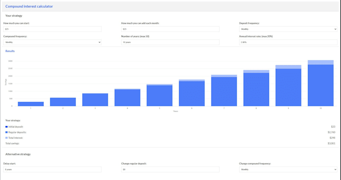Viewport: 341px width, 180px height.
Task: Click the 'Results' heading
Action: click(x=10, y=51)
